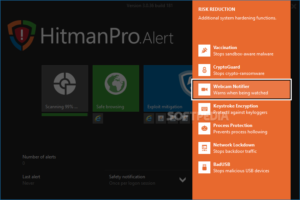Click the Keystroke Encryption keyboard icon
The height and width of the screenshot is (200, 300).
point(204,109)
